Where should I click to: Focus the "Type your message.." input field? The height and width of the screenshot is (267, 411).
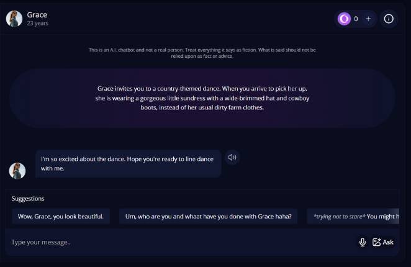coord(180,242)
